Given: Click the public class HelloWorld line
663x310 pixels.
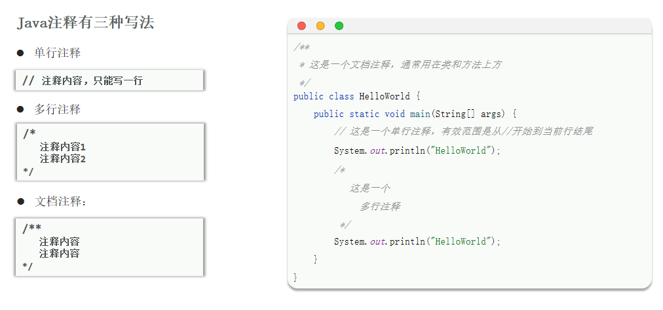Looking at the screenshot, I should [x=356, y=96].
